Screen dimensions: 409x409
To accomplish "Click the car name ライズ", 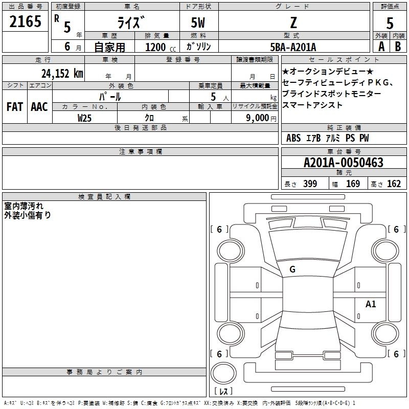I will [131, 23].
